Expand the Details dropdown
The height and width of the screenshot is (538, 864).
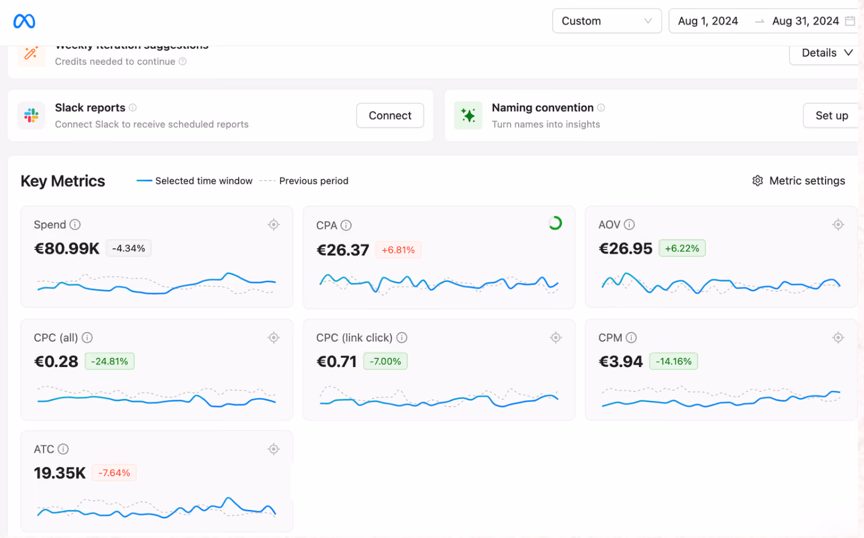(826, 53)
